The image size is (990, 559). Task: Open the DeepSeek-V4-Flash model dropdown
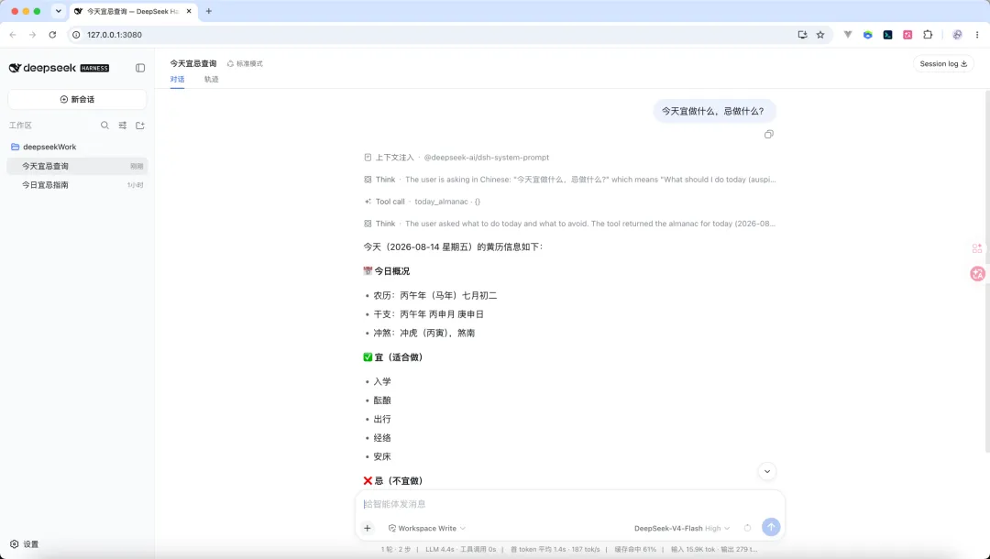[682, 528]
